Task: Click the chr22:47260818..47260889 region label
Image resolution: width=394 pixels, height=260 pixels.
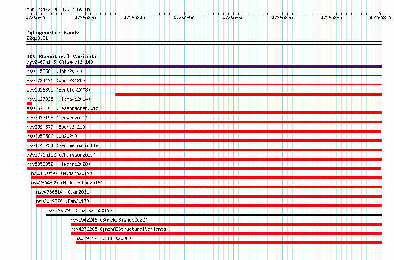Action: (x=58, y=10)
